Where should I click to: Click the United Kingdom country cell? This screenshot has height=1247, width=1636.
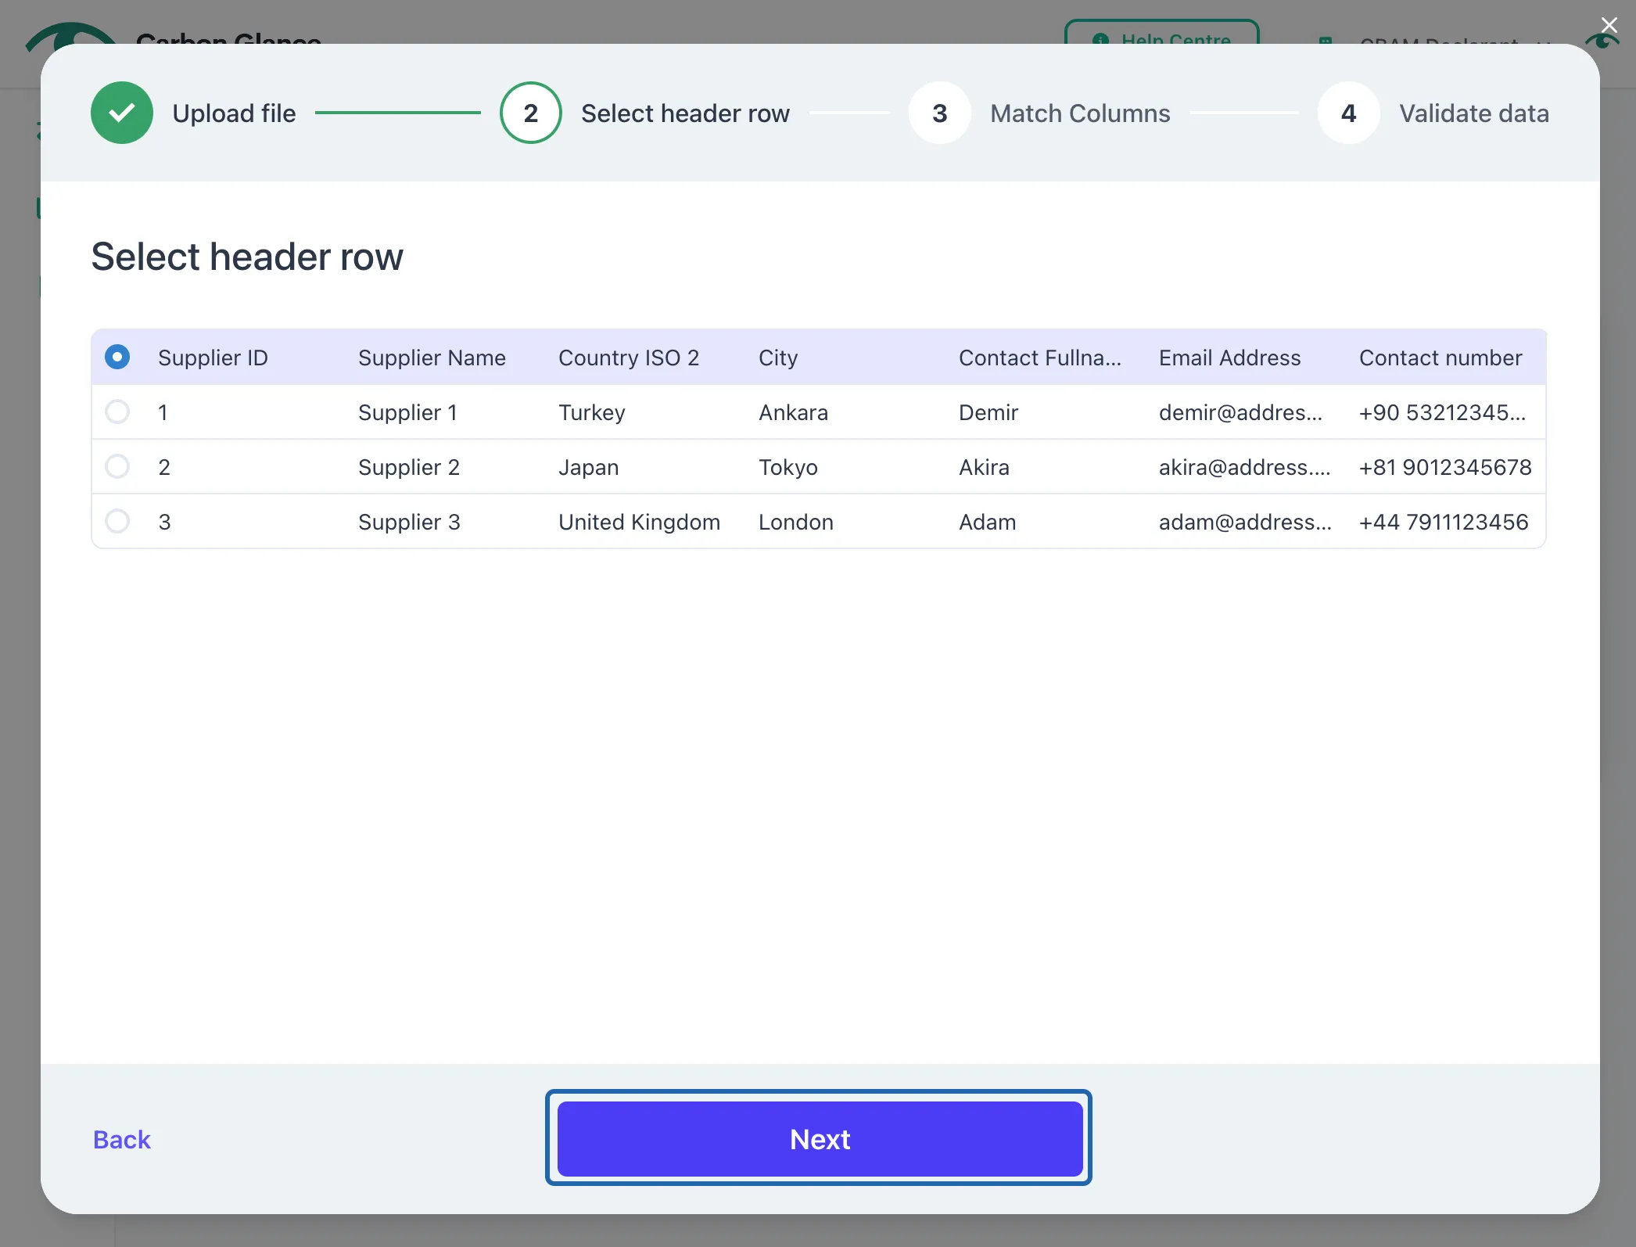[639, 522]
